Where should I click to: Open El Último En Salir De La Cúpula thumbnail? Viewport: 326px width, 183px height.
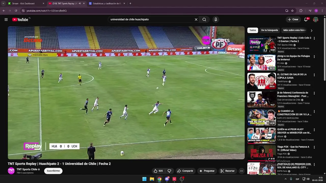262,81
